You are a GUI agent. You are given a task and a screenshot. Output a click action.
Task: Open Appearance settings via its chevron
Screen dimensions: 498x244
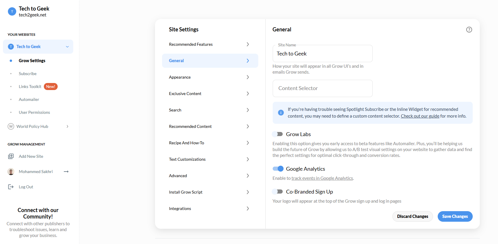[x=248, y=77]
